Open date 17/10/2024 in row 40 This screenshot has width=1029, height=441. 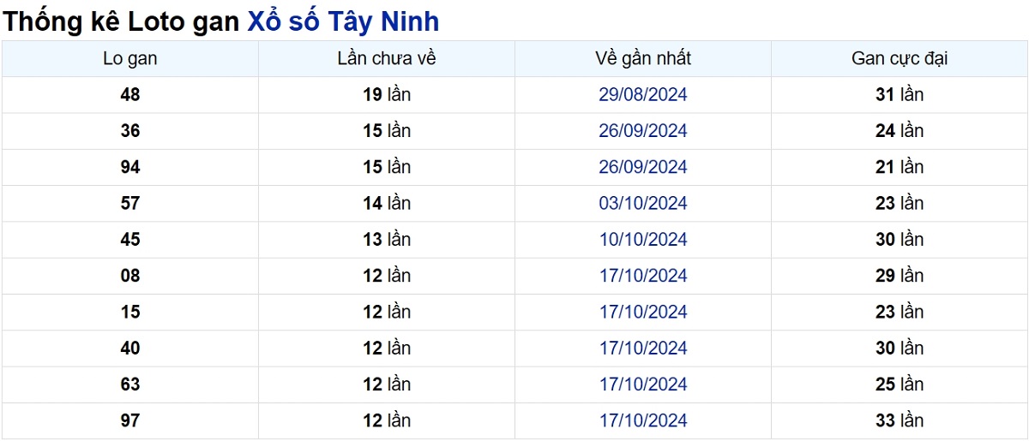(643, 349)
